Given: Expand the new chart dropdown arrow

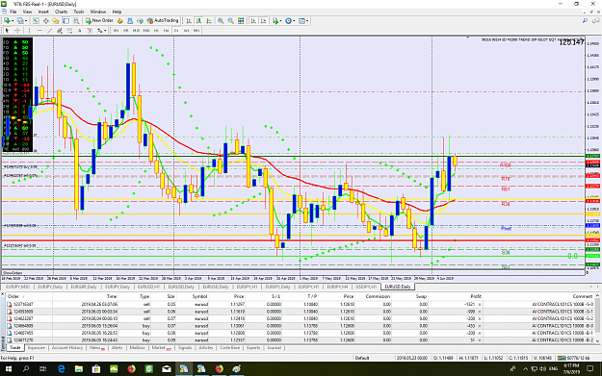Looking at the screenshot, I should click(x=13, y=21).
